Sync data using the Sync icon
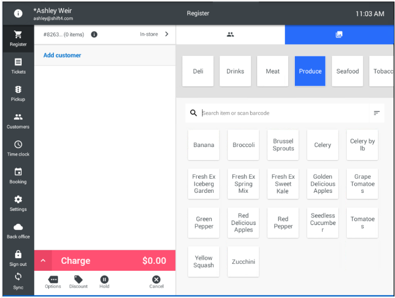 coord(18,280)
